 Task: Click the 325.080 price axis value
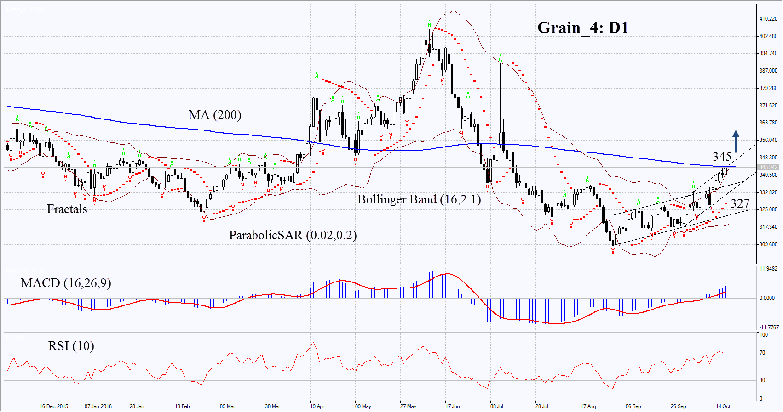point(768,209)
